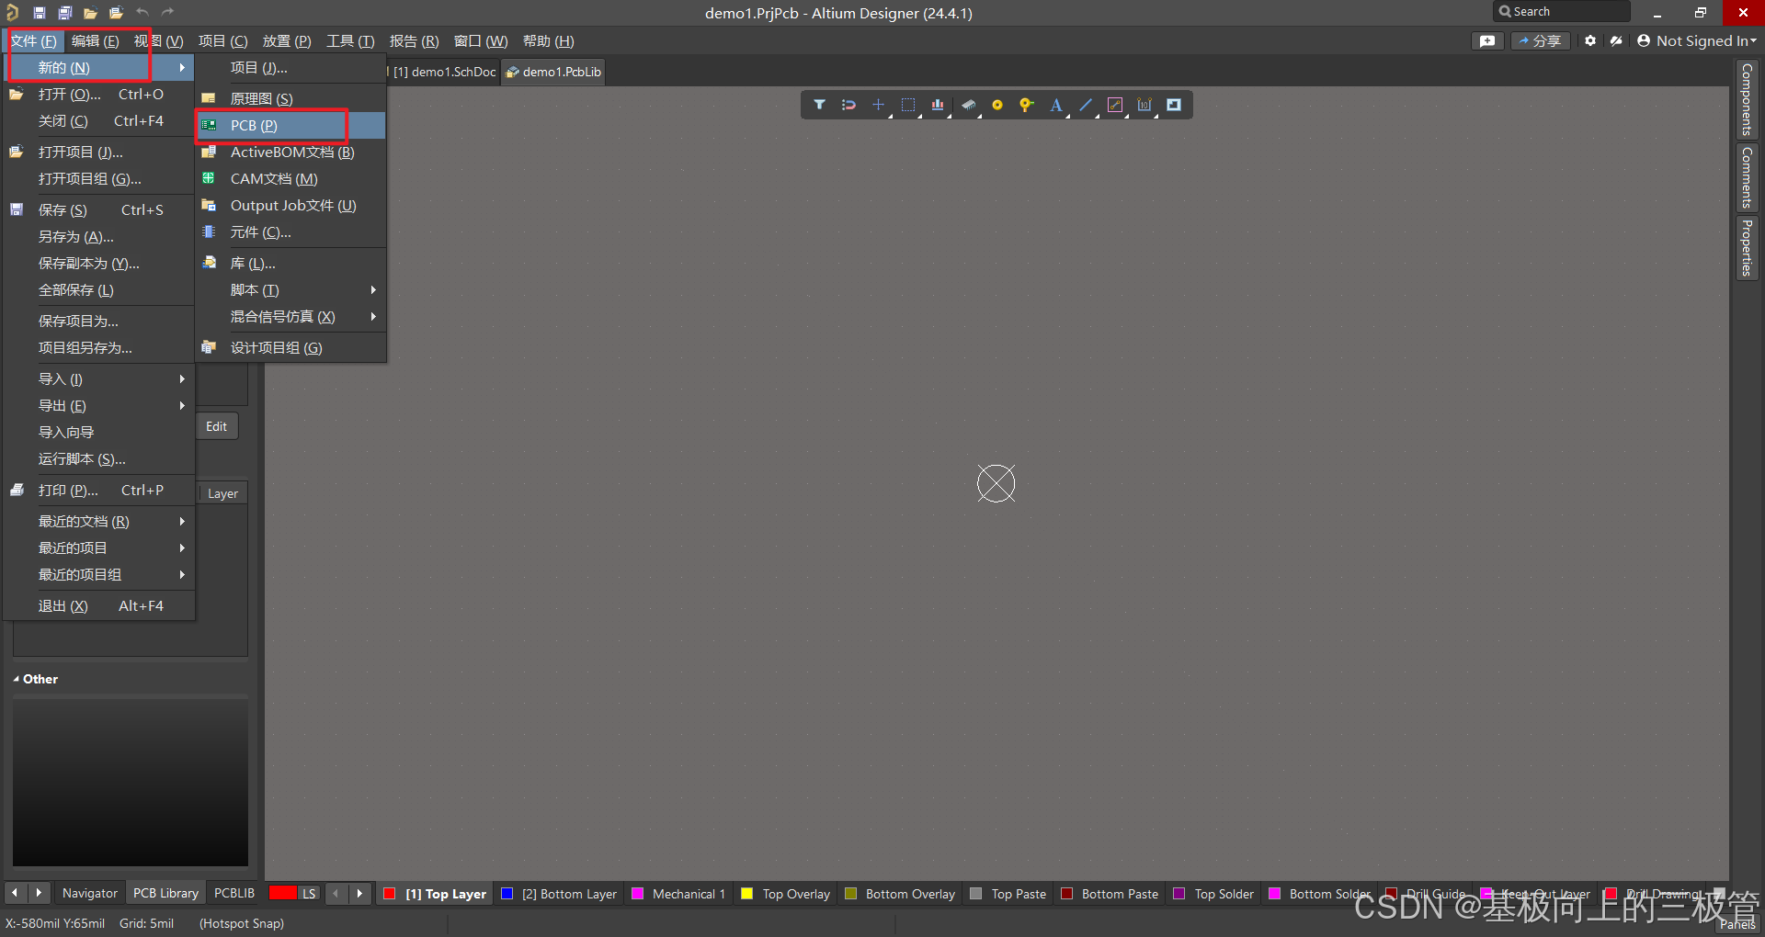1765x937 pixels.
Task: Choose 设计项目组 (G) in the New submenu
Action: pos(290,347)
